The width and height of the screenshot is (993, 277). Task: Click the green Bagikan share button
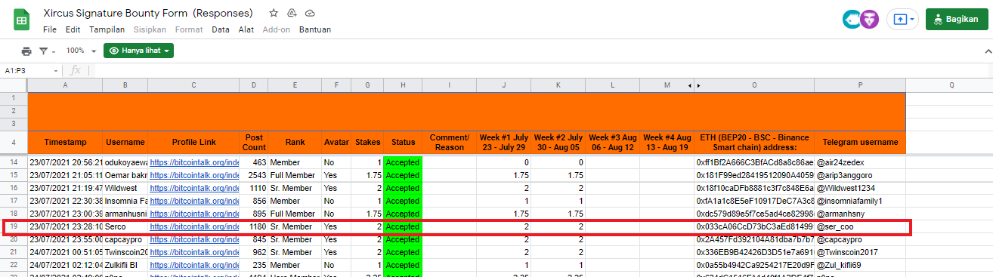pos(957,20)
